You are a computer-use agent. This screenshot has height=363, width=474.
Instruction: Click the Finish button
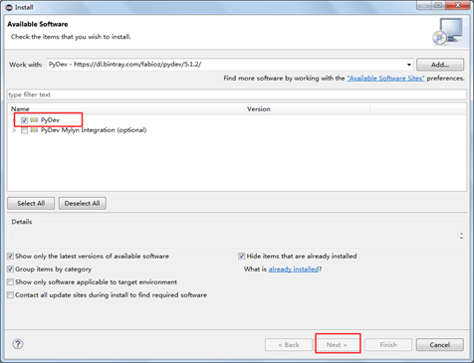coord(388,345)
